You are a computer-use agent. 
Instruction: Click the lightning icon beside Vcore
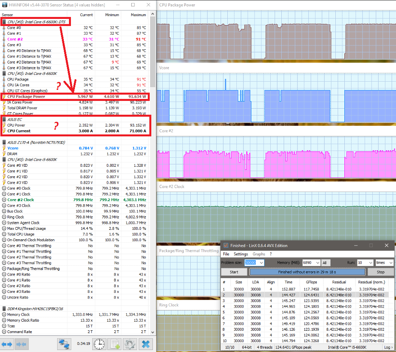[4, 148]
